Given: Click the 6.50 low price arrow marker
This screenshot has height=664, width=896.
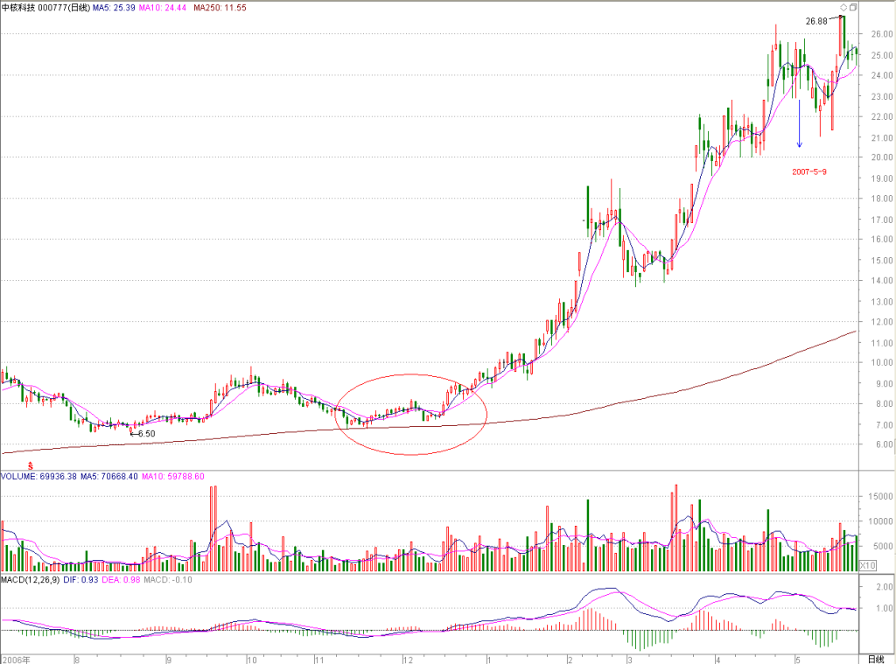Looking at the screenshot, I should tap(143, 434).
